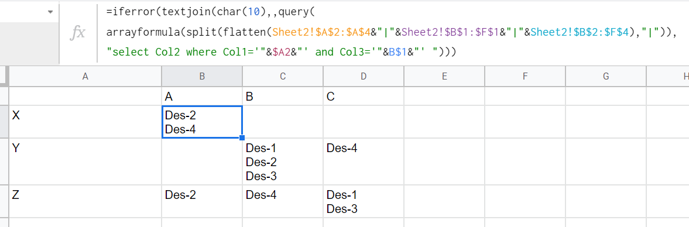
Task: Select column D header
Action: pos(364,77)
